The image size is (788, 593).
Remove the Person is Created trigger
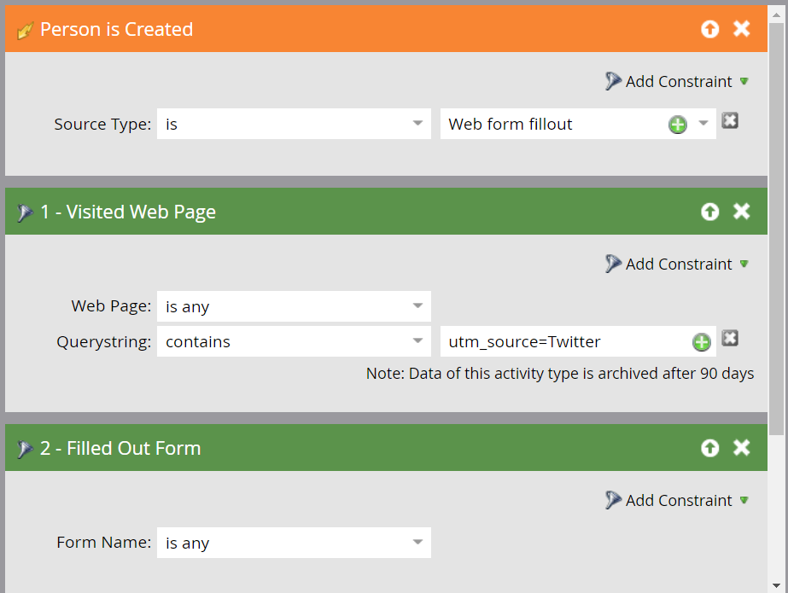pos(741,29)
